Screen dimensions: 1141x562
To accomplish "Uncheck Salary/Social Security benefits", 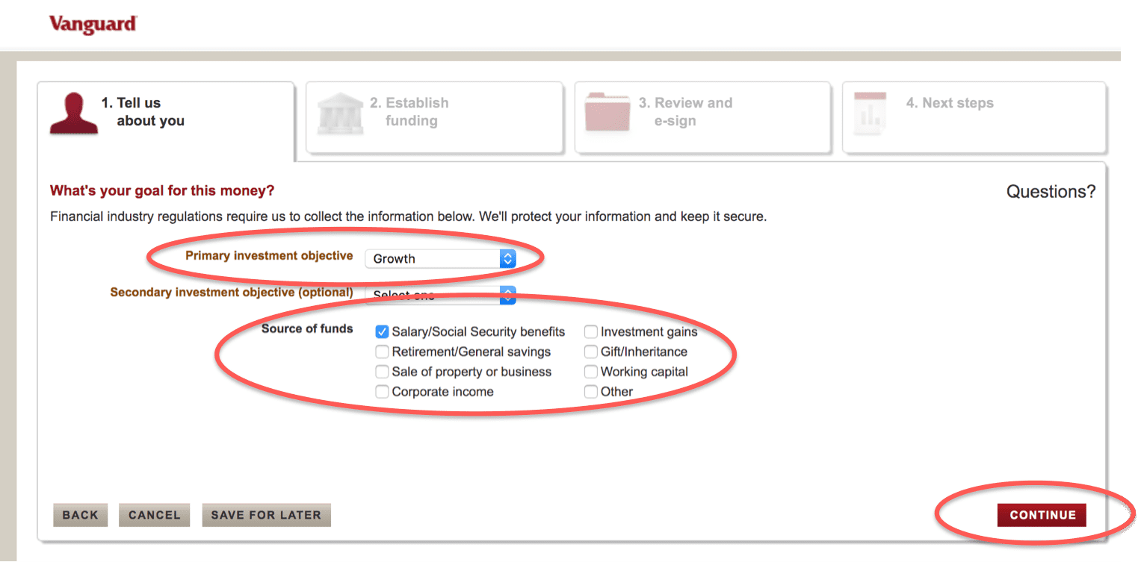I will pos(382,331).
